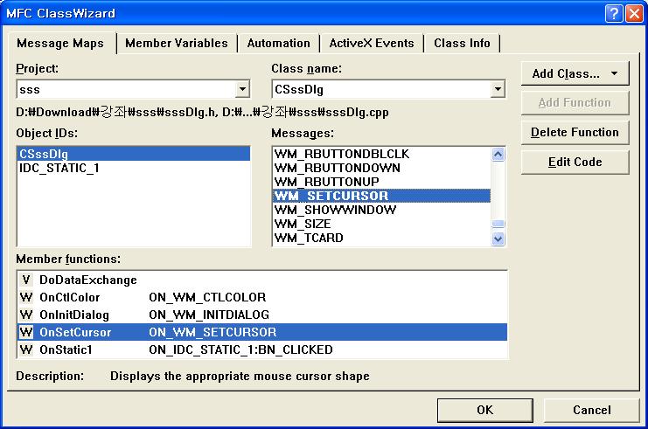Select the OnCtlColor member function
The width and height of the screenshot is (648, 429).
pyautogui.click(x=262, y=297)
